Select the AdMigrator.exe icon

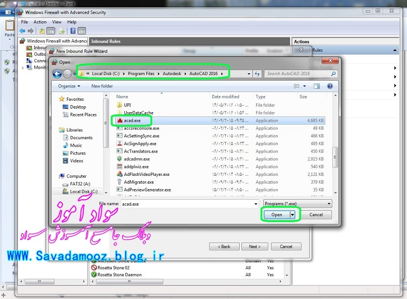pyautogui.click(x=119, y=182)
